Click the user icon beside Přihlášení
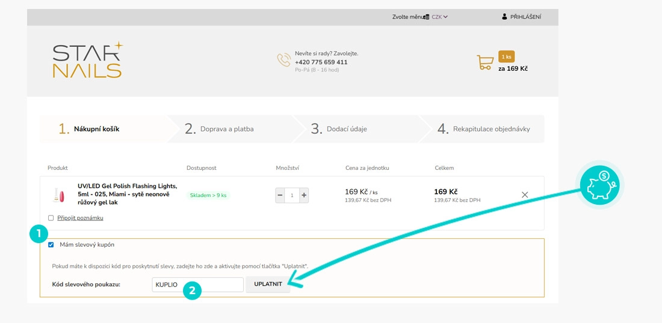The width and height of the screenshot is (662, 323). [504, 17]
